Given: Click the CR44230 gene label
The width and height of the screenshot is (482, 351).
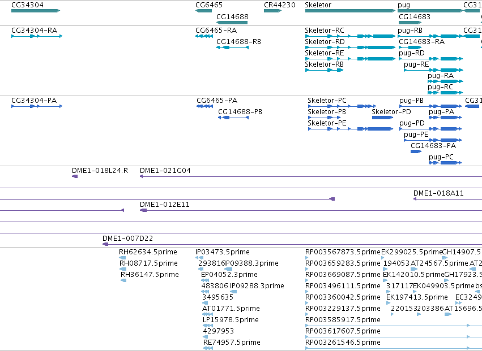Looking at the screenshot, I should [x=280, y=5].
